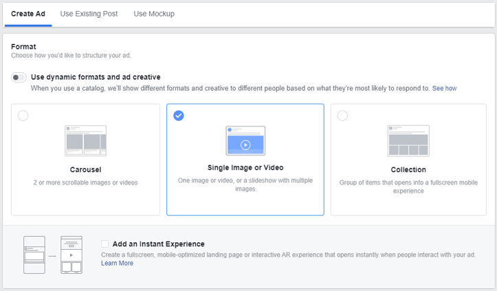Select the Collection radio button
Viewport: 497px width, 291px height.
pos(342,116)
